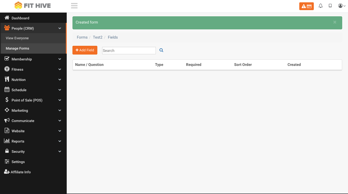Viewport: 348px width, 194px height.
Task: Click the Affiliate Info user-plus icon
Action: tap(7, 172)
